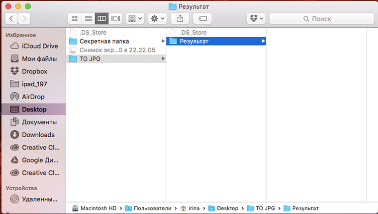This screenshot has width=378, height=214.
Task: Open the Action gear dropdown menu
Action: pos(157,18)
